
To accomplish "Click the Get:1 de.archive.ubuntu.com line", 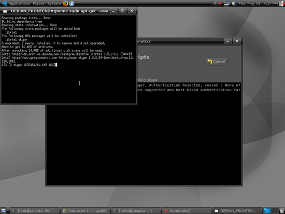I will pyautogui.click(x=67, y=54).
